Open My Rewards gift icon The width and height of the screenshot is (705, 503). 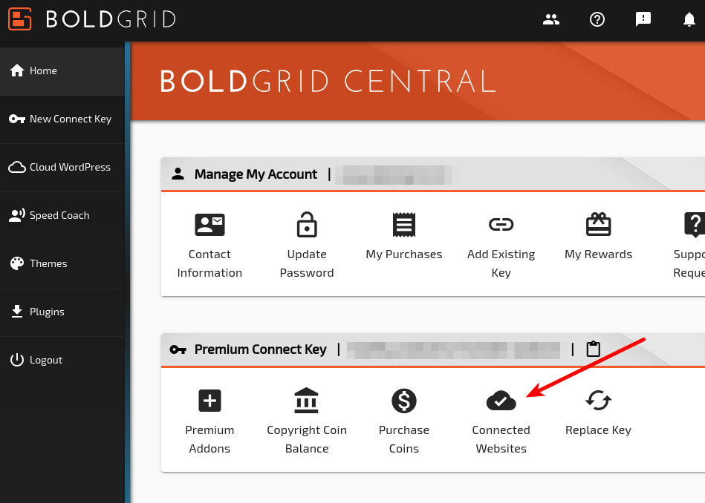(598, 223)
